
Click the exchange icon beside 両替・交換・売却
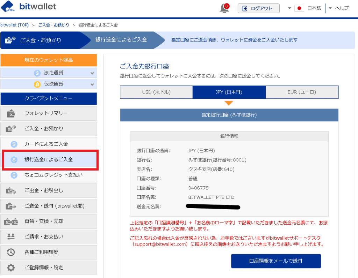(11, 221)
